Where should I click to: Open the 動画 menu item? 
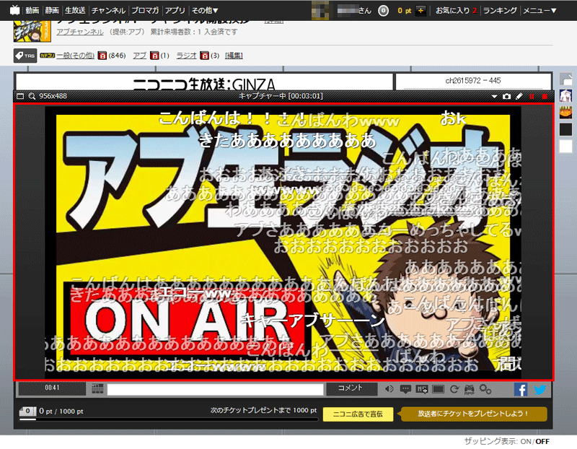click(x=32, y=10)
